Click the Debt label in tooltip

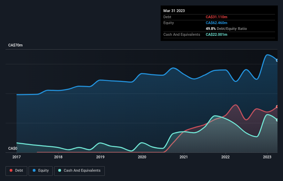pyautogui.click(x=167, y=17)
